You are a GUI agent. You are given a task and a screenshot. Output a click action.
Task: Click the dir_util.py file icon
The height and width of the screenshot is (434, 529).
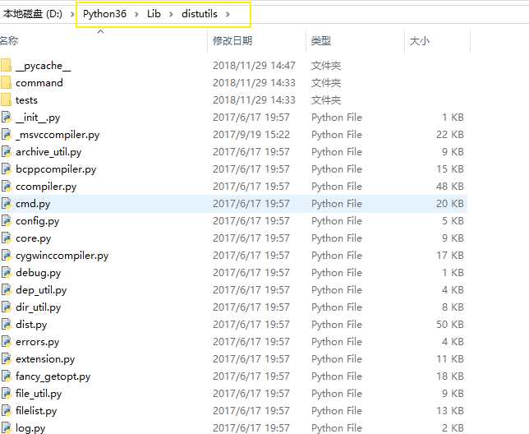[x=6, y=307]
